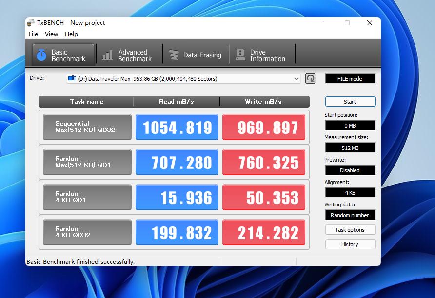Switch to the Advanced Benchmark tab
The image size is (435, 298).
pyautogui.click(x=129, y=55)
